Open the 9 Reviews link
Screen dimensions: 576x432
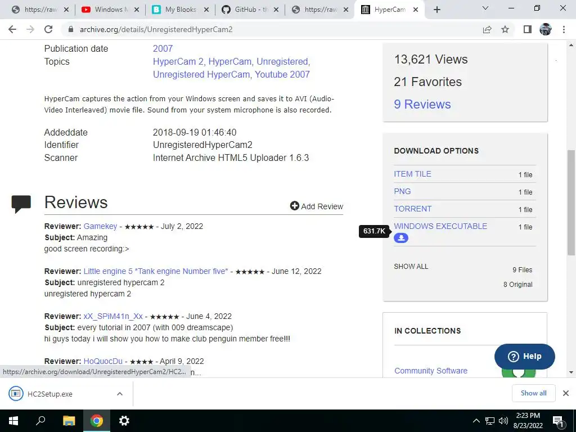[422, 104]
